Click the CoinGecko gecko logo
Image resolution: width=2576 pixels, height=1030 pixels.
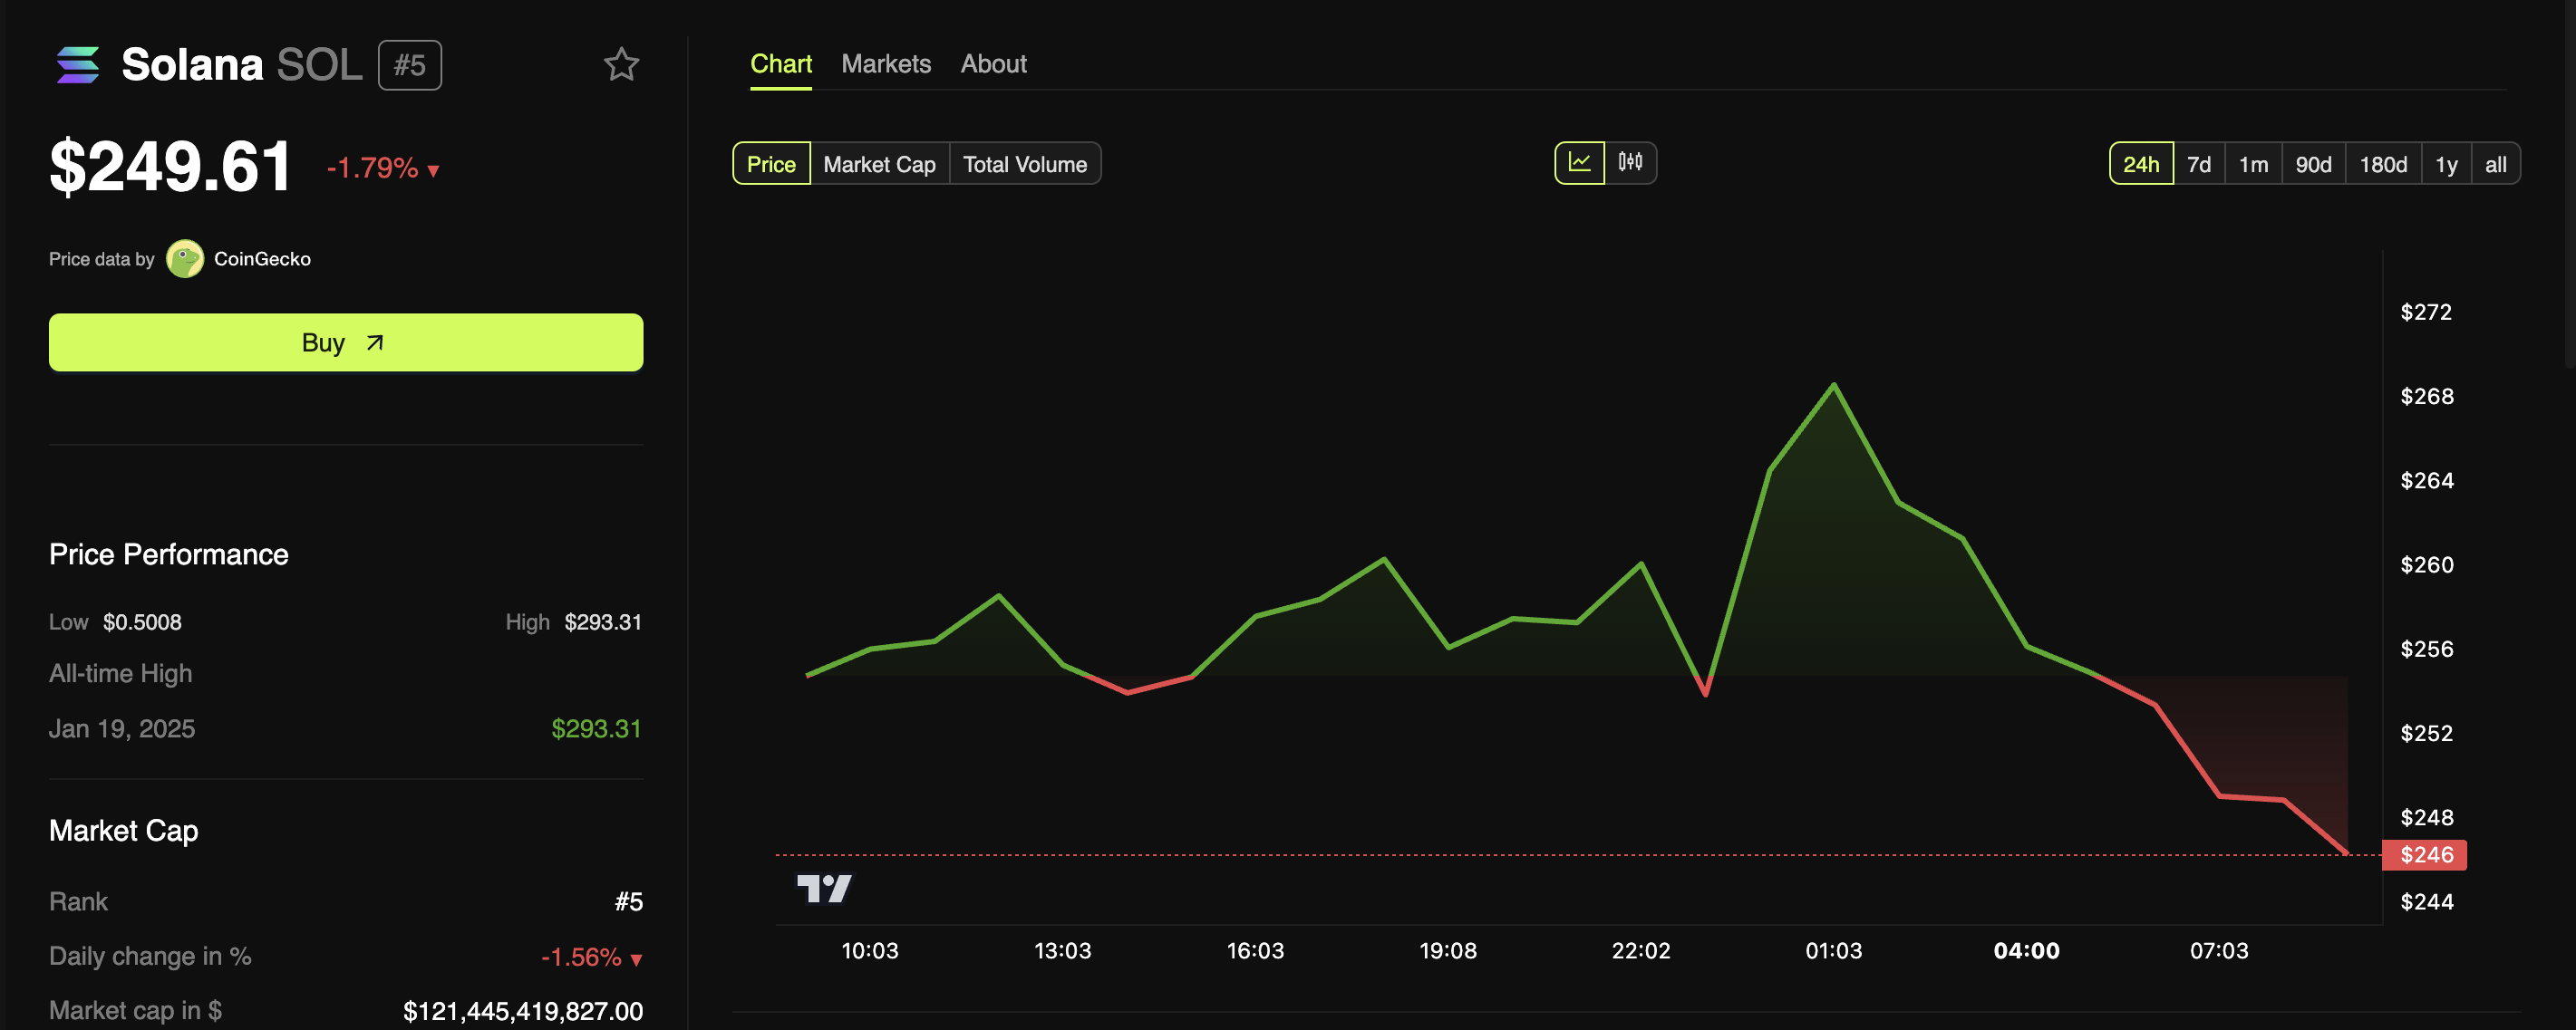coord(185,259)
